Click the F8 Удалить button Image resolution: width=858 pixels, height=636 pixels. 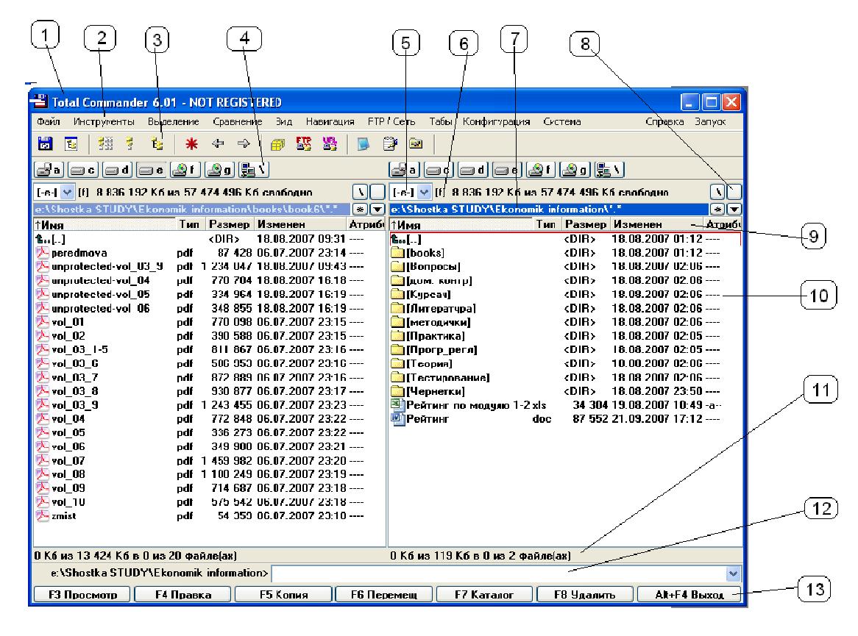pos(584,594)
